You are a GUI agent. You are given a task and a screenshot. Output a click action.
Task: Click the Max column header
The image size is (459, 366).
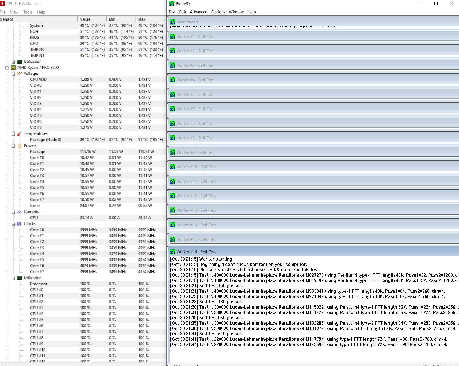pos(150,19)
